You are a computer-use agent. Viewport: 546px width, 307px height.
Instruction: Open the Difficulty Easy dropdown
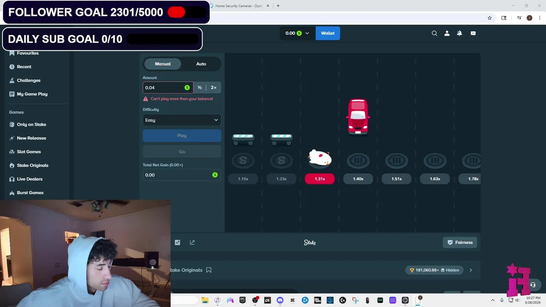(x=182, y=120)
